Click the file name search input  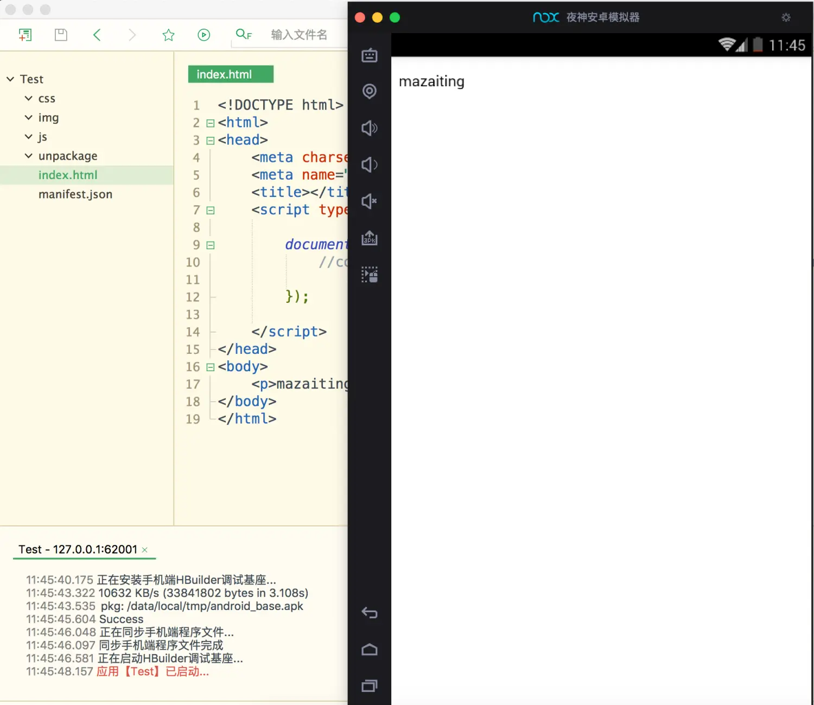tap(299, 35)
